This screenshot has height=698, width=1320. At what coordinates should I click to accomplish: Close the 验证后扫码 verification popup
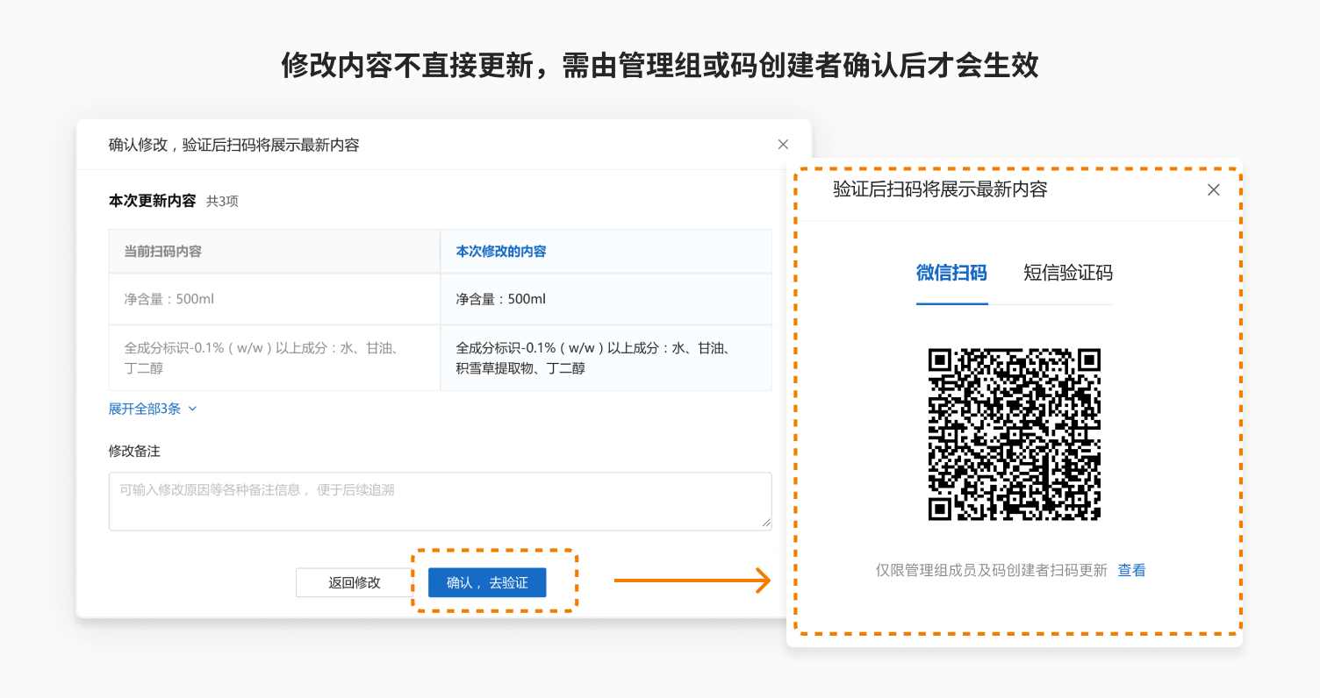point(1213,189)
